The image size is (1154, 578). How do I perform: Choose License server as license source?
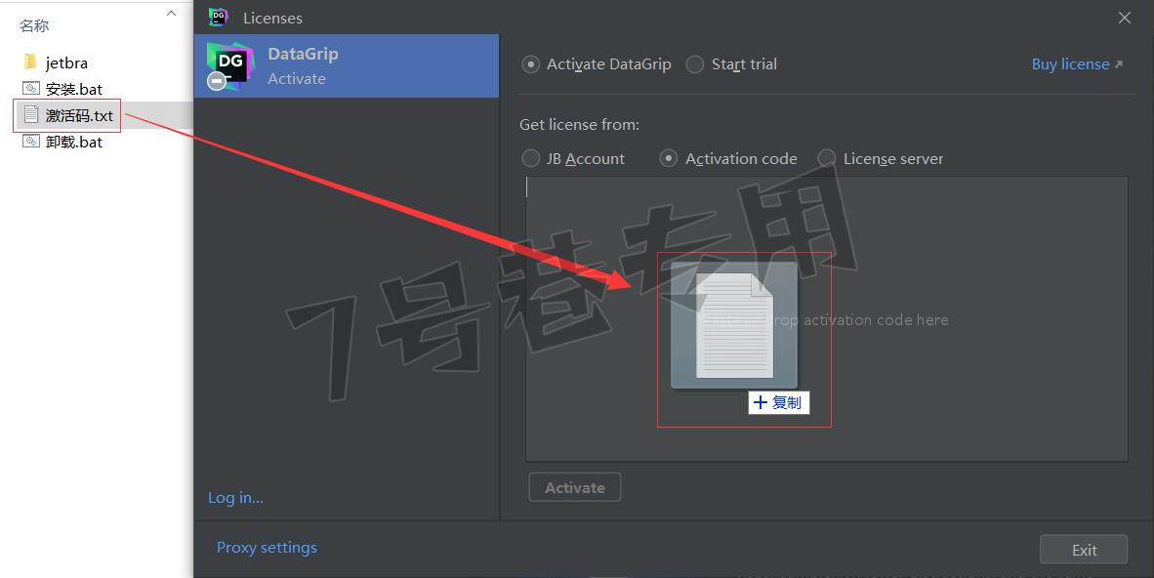click(827, 158)
